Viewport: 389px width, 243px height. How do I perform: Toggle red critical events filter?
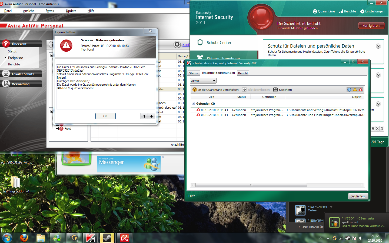(x=361, y=89)
